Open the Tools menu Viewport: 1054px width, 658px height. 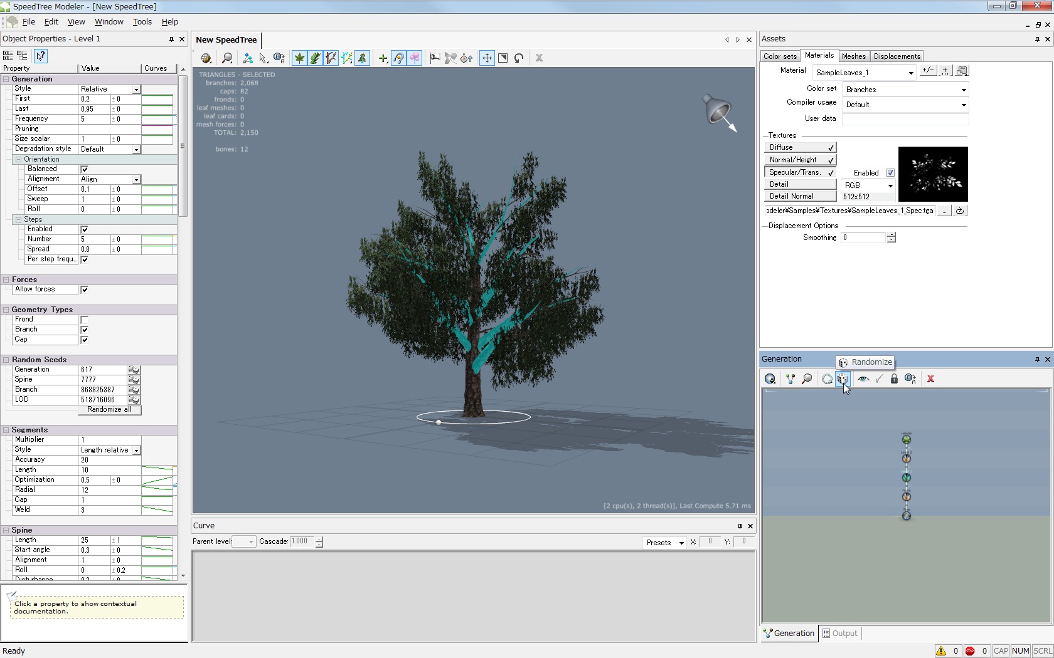[142, 21]
